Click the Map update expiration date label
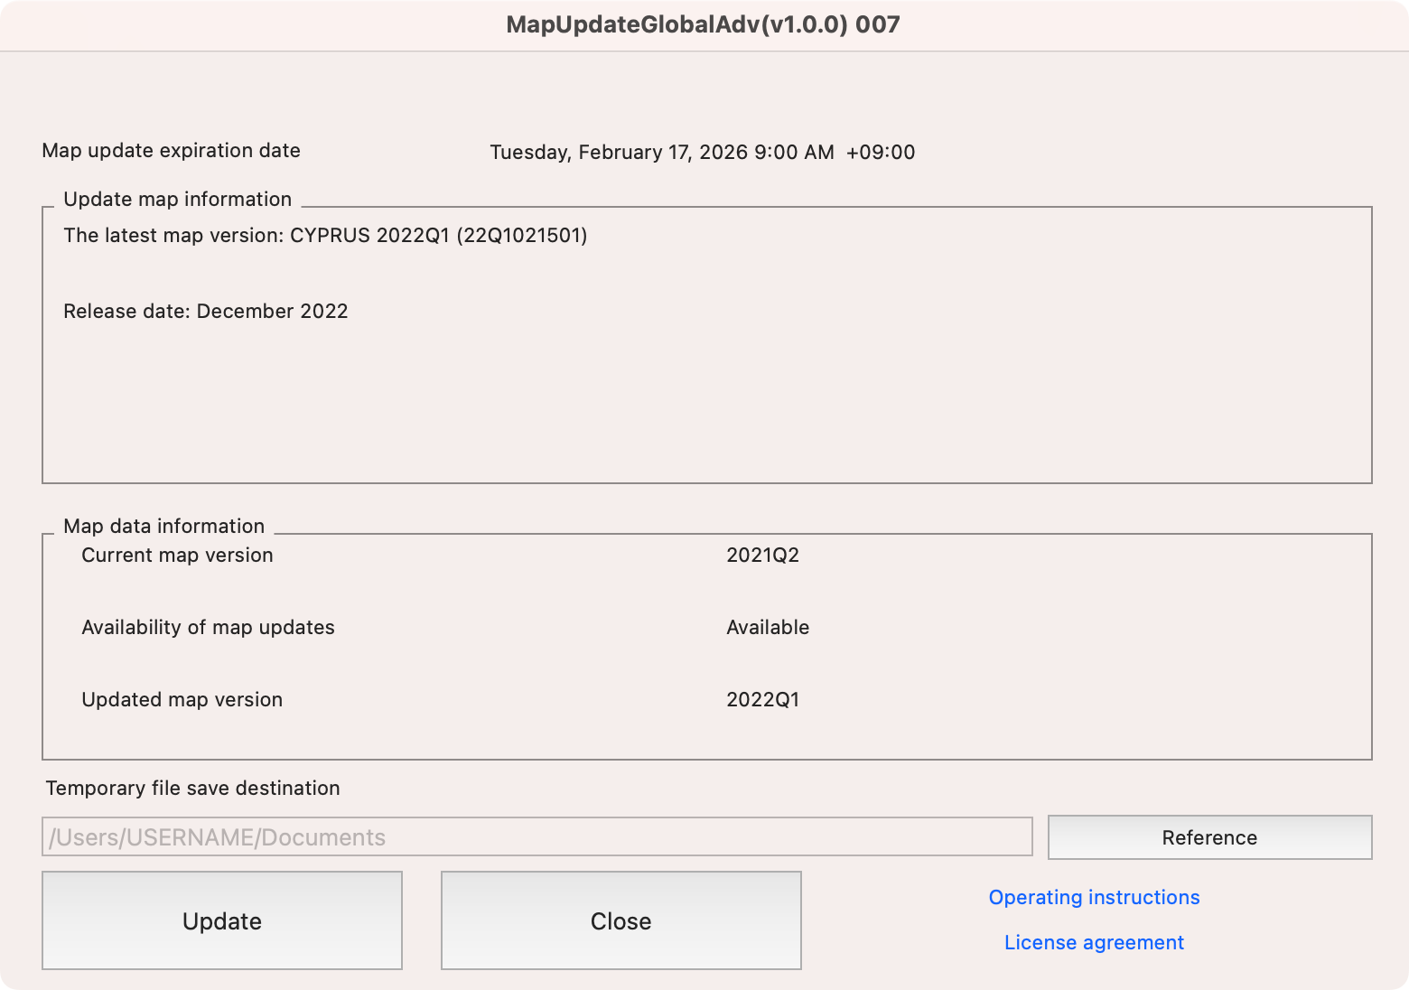1409x990 pixels. pyautogui.click(x=171, y=151)
